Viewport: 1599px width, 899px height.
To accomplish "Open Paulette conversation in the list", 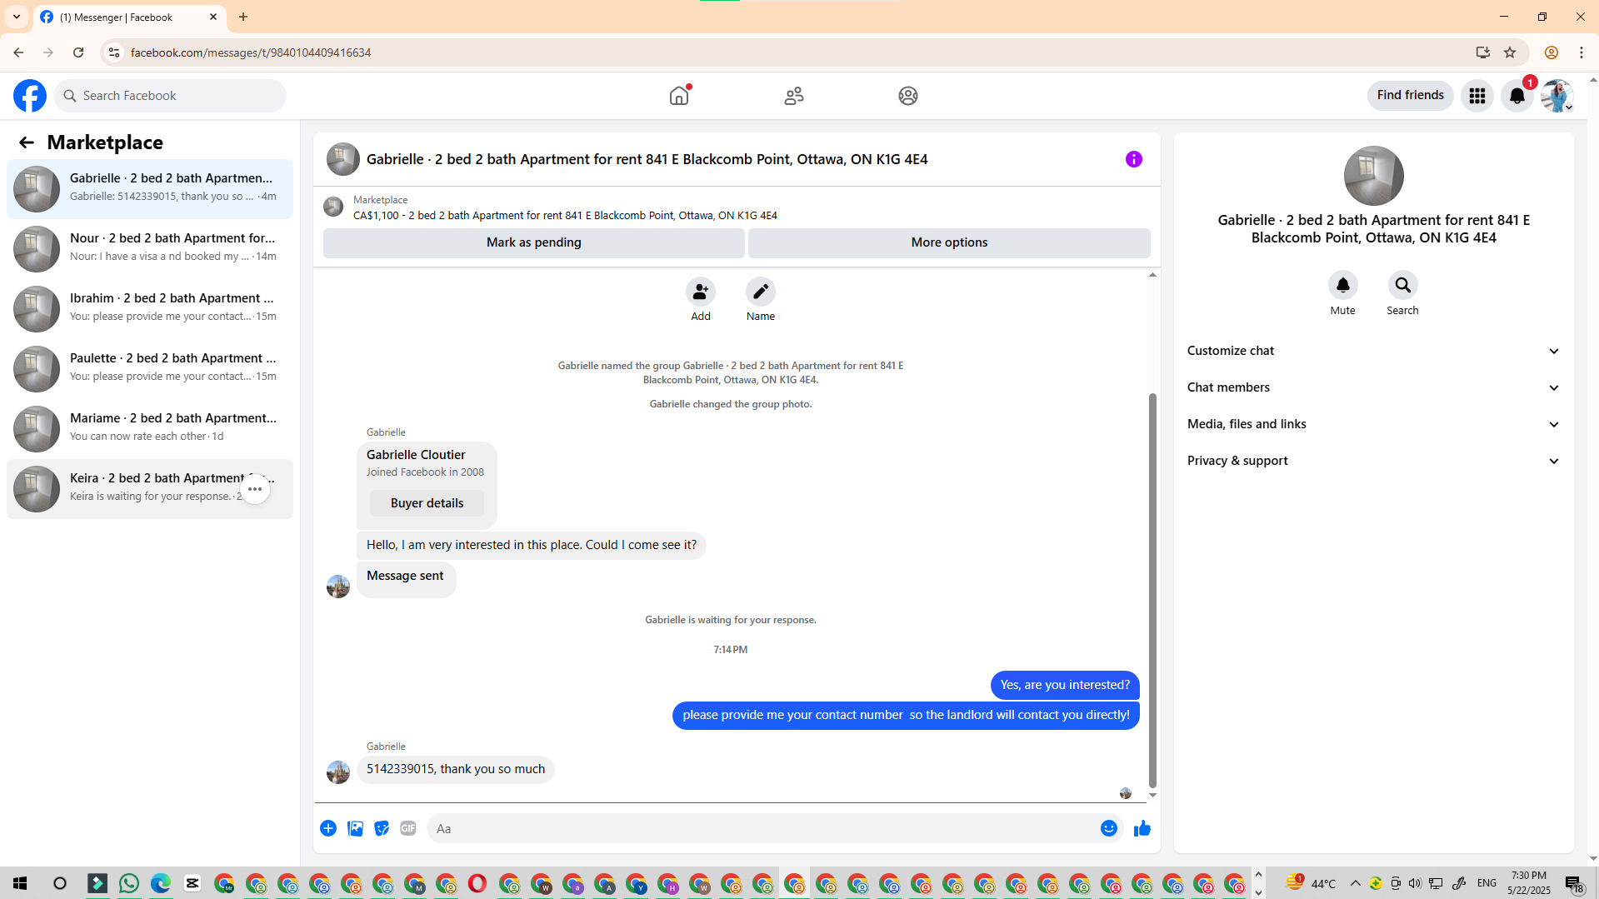I will 150,369.
